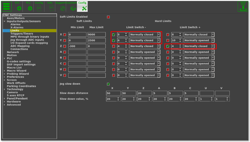Expand the Macro Wizard tree node
The height and width of the screenshot is (142, 250).
[x=4, y=71]
